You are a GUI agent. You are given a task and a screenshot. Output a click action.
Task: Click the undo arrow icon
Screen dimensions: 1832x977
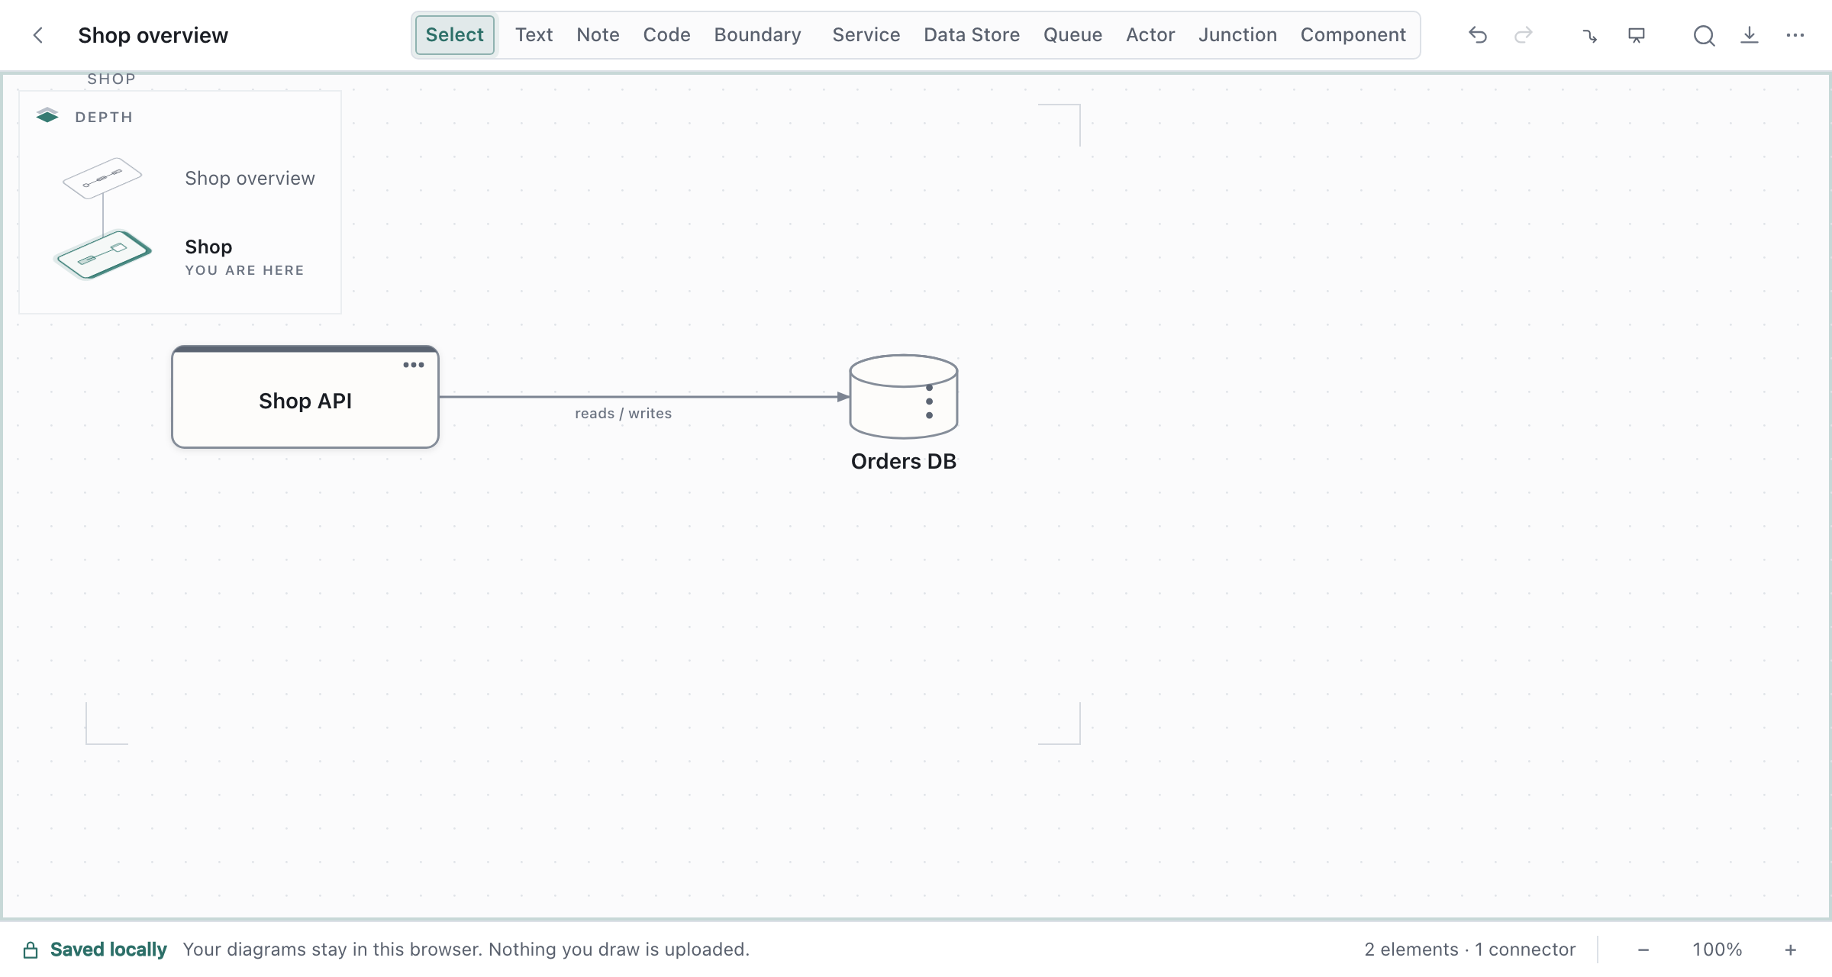1478,35
